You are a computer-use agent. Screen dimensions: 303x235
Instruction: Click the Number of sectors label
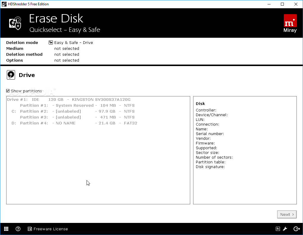(x=214, y=157)
